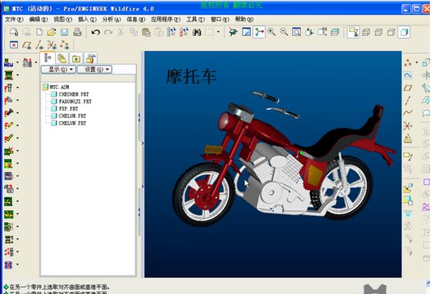Image resolution: width=432 pixels, height=294 pixels.
Task: Click the Print icon
Action: (x=77, y=32)
